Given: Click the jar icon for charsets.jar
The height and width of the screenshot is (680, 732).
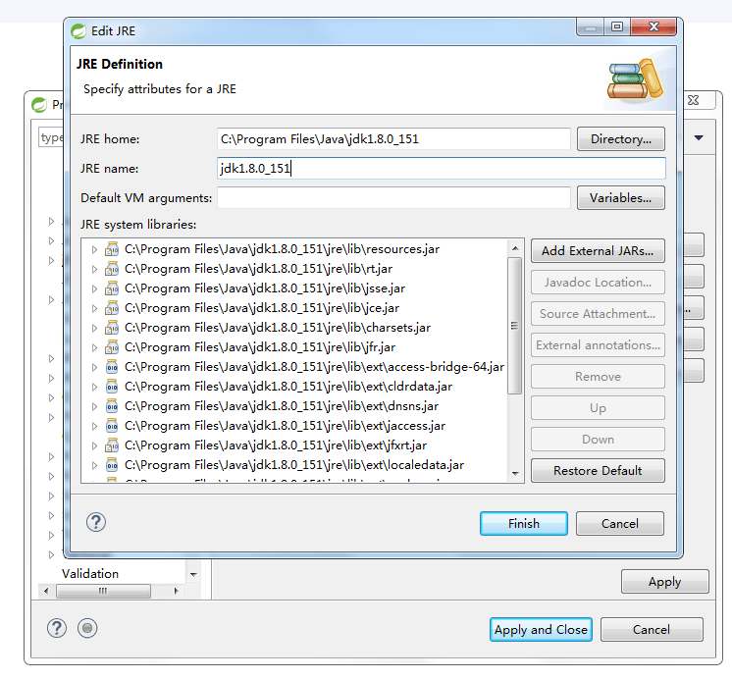Looking at the screenshot, I should 112,328.
